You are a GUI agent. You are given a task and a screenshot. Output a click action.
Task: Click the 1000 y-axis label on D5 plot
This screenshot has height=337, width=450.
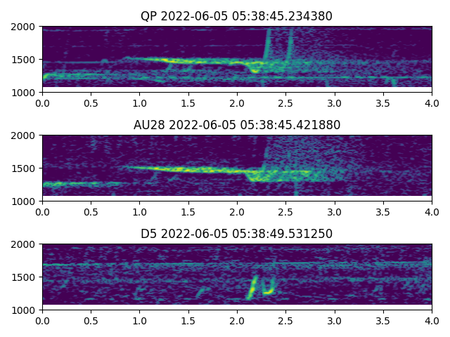tap(25, 310)
